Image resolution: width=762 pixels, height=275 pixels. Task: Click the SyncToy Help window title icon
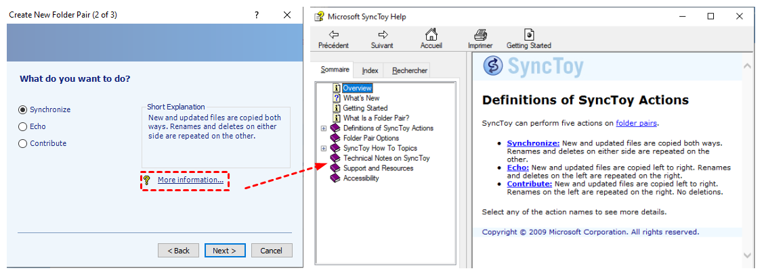point(319,16)
